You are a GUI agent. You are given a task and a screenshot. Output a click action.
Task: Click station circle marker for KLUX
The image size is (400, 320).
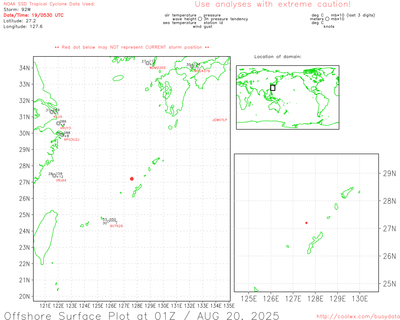[x=52, y=112]
